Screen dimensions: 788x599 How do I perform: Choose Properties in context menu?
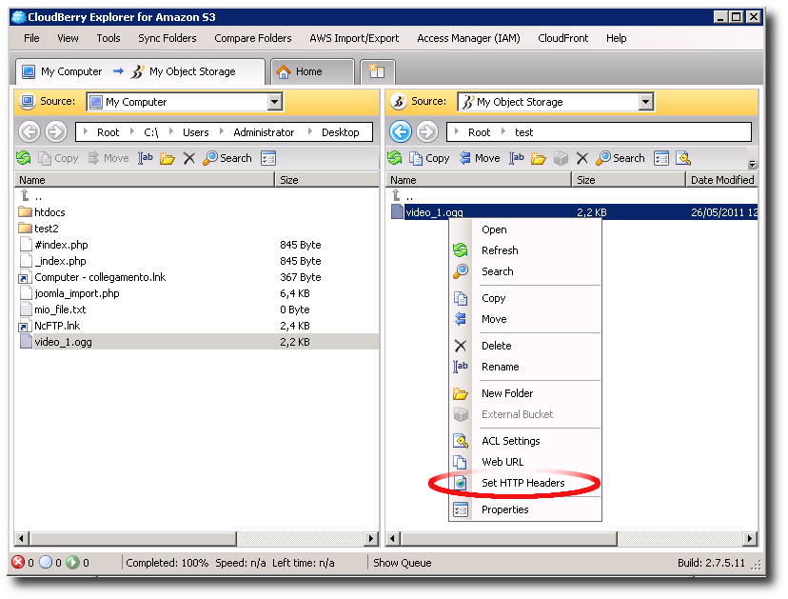pyautogui.click(x=525, y=509)
